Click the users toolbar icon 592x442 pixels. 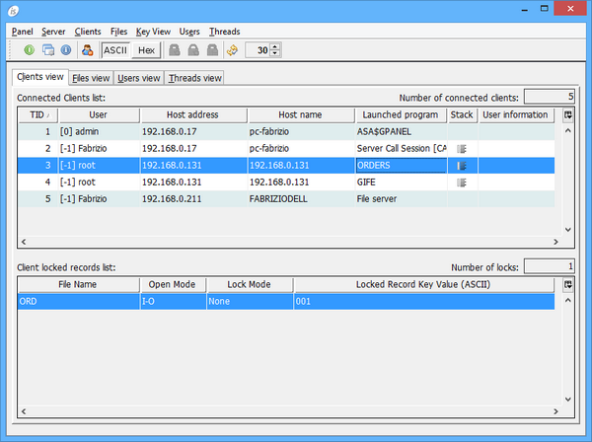[87, 50]
